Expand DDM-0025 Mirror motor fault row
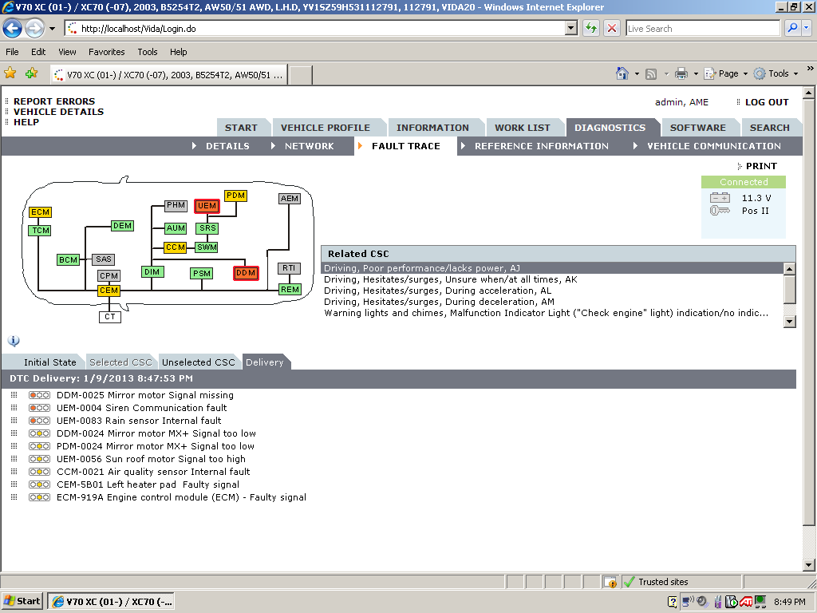Viewport: 817px width, 613px height. (x=14, y=395)
